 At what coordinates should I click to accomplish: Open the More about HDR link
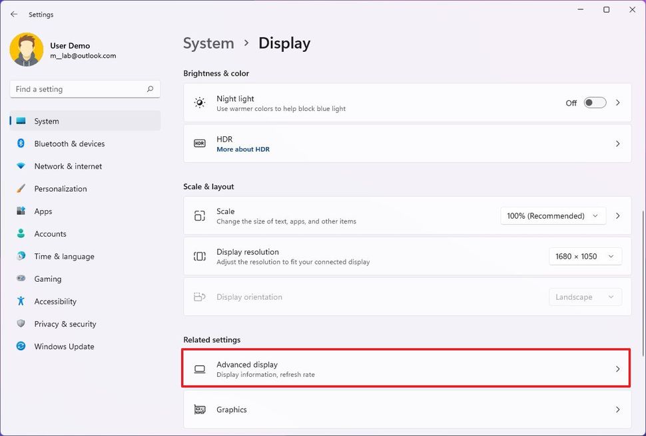(x=243, y=150)
